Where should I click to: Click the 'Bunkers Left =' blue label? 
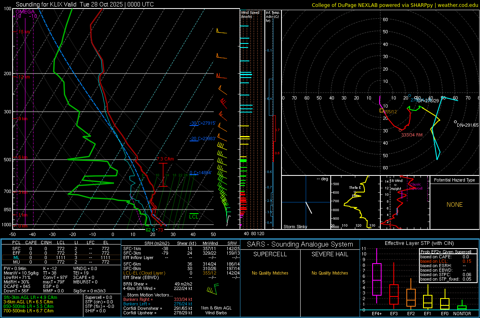coord(137,304)
